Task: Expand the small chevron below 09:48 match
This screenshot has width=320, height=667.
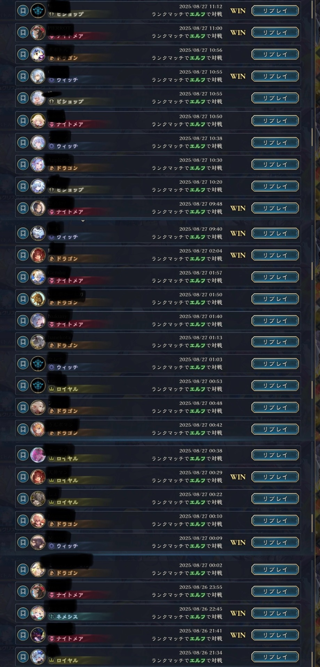Action: (x=83, y=221)
